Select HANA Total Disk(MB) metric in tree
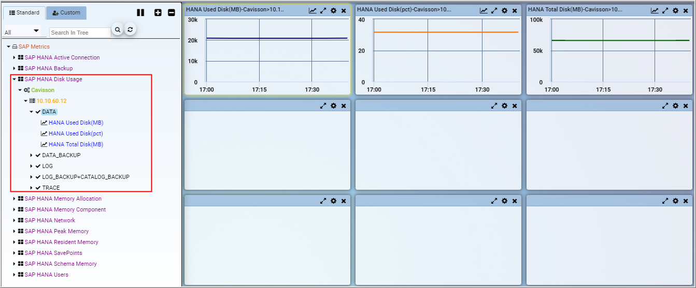696x288 pixels. [76, 144]
